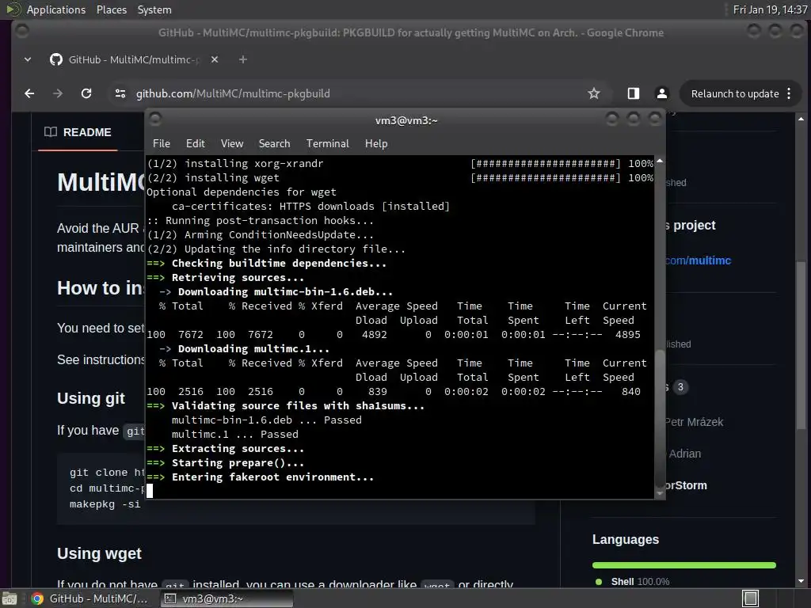Open Chrome side panel icon
The width and height of the screenshot is (811, 608).
pos(633,93)
